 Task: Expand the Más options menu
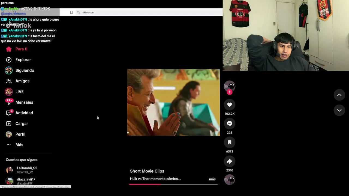(x=14, y=145)
